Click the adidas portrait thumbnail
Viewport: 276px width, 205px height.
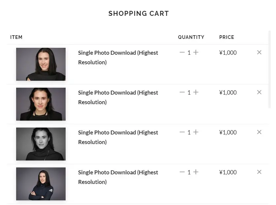click(41, 184)
